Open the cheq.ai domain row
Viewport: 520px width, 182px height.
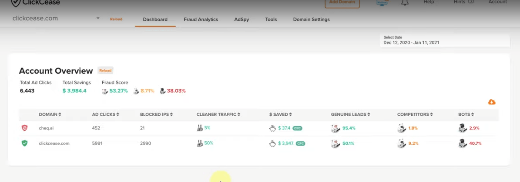click(x=46, y=128)
